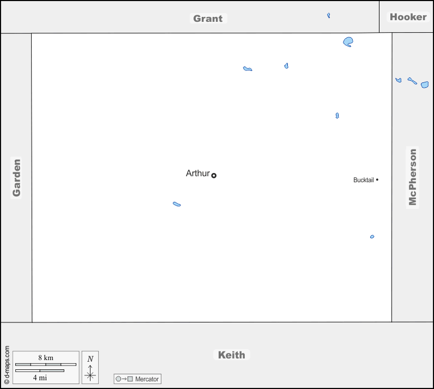Click the north arrow compass icon
This screenshot has width=434, height=389.
coord(91,367)
